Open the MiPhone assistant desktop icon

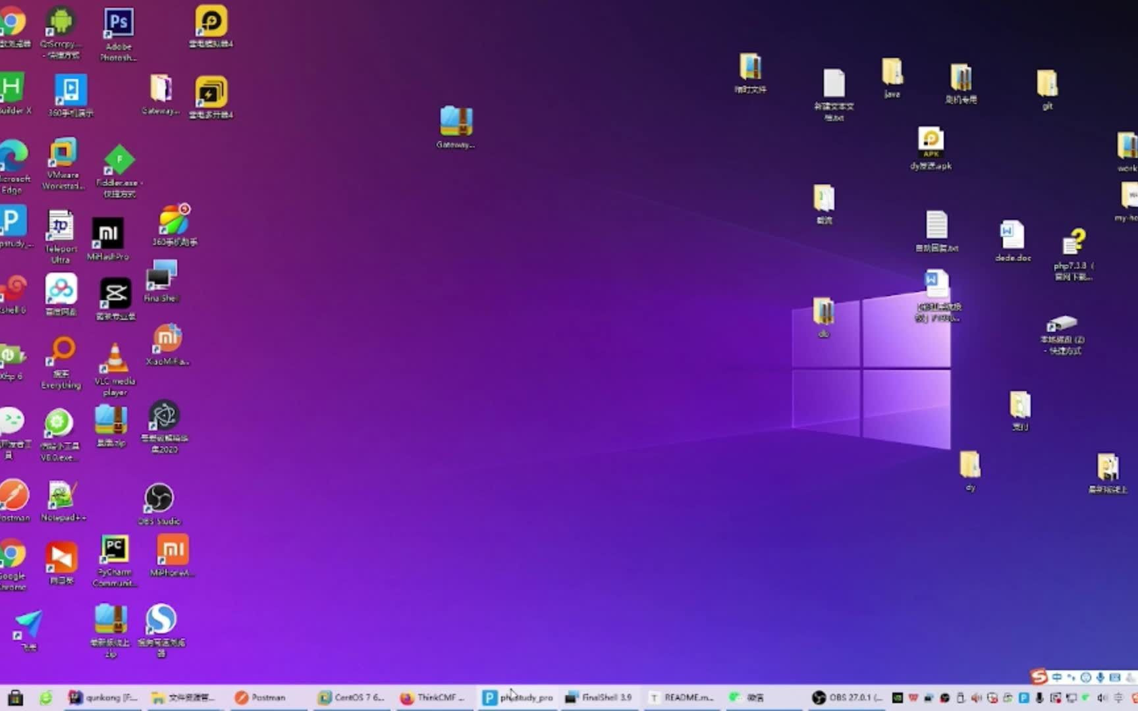click(x=172, y=556)
